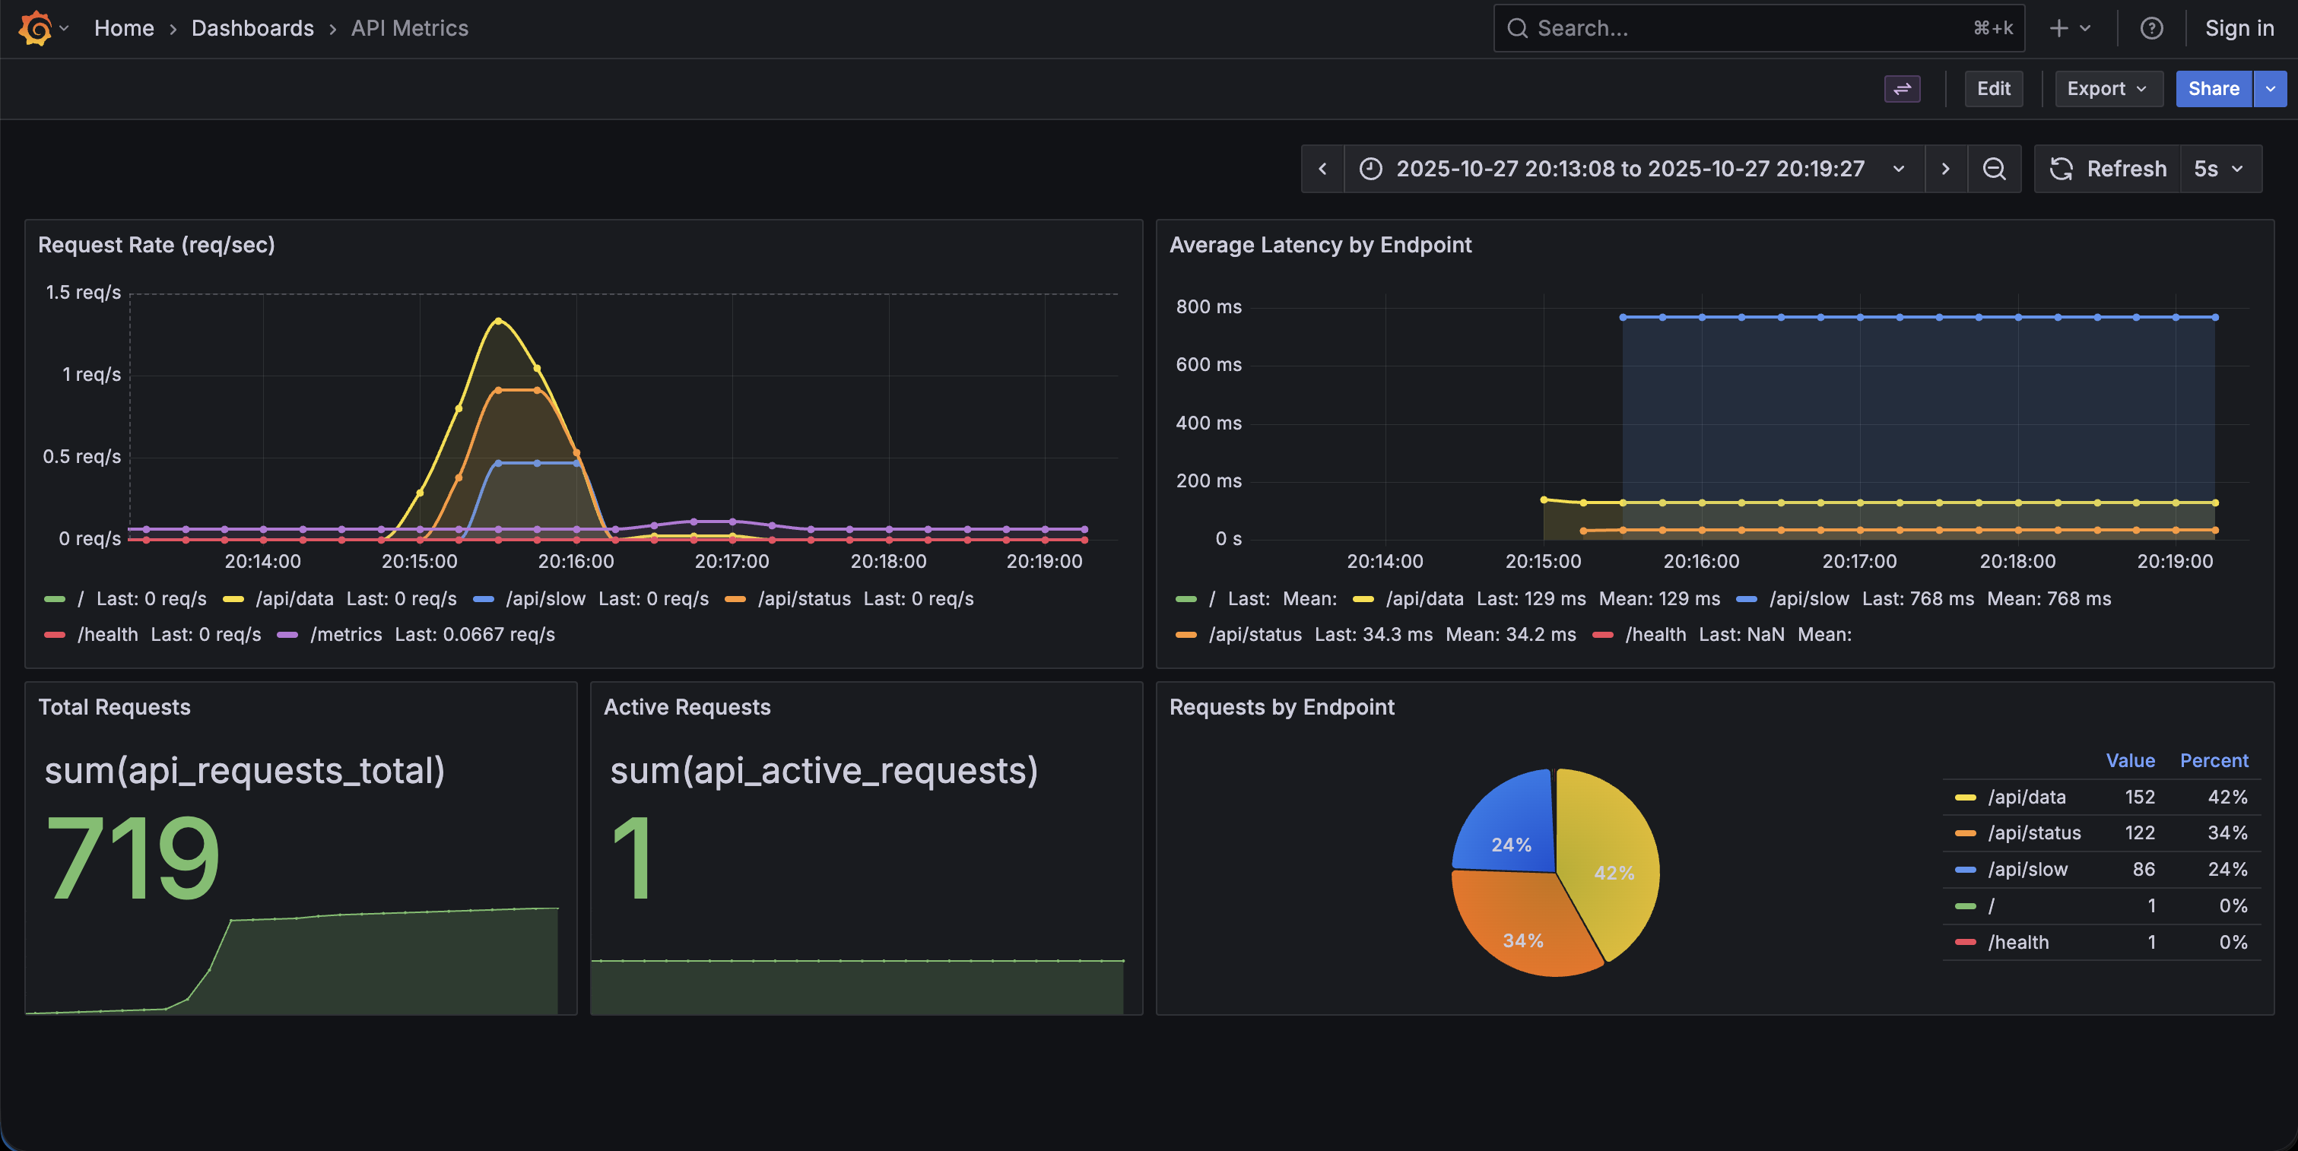Viewport: 2298px width, 1151px height.
Task: Open the help icon in the top bar
Action: pyautogui.click(x=2152, y=27)
